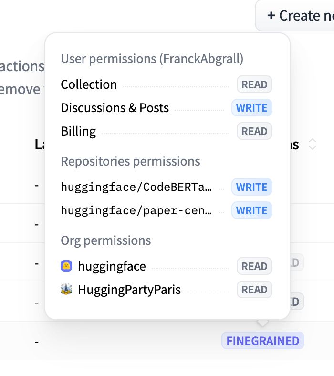Click the HuggingPartyParis org avatar icon

[66, 289]
